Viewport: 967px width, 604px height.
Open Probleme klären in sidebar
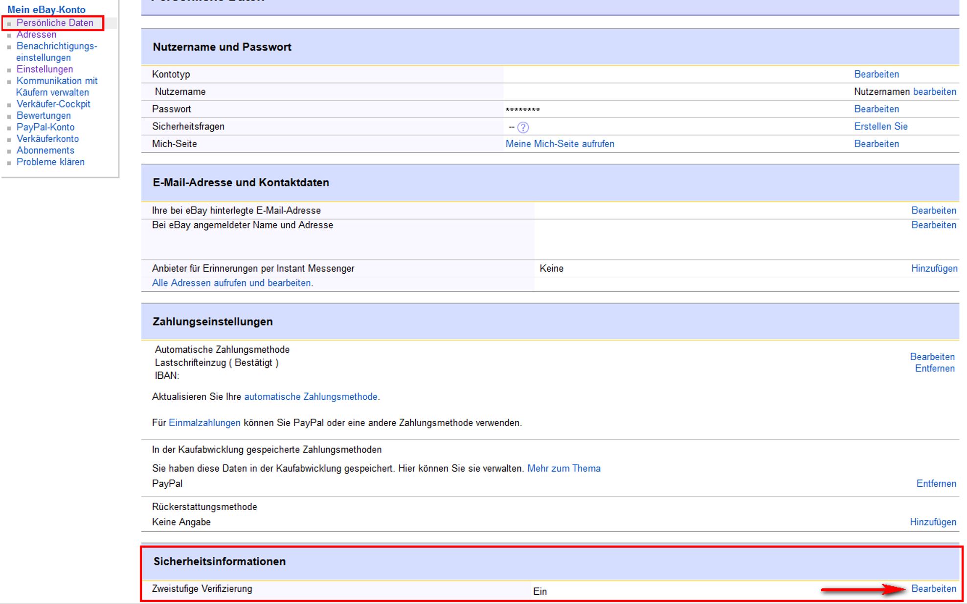pos(50,162)
